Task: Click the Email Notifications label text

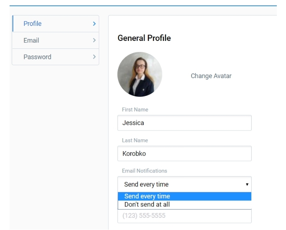Action: coord(144,171)
